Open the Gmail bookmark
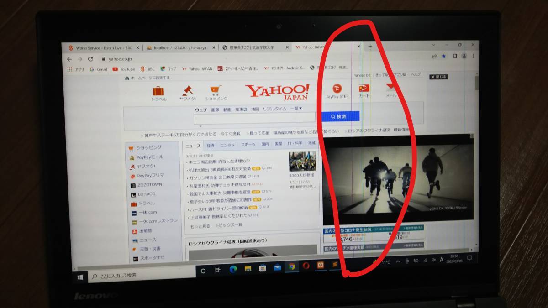This screenshot has height=308, width=548. [98, 69]
